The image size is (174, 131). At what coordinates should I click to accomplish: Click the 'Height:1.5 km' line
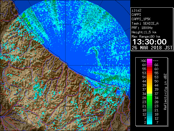[x=144, y=32]
